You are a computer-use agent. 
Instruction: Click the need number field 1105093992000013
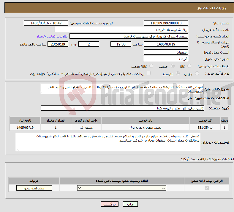pyautogui.click(x=166, y=23)
